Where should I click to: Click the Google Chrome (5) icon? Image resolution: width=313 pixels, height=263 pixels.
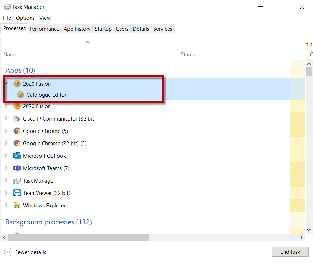point(17,131)
